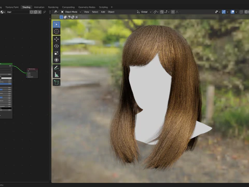The image size is (249, 187).
Task: Select the Add Cube tool
Action: [57, 83]
